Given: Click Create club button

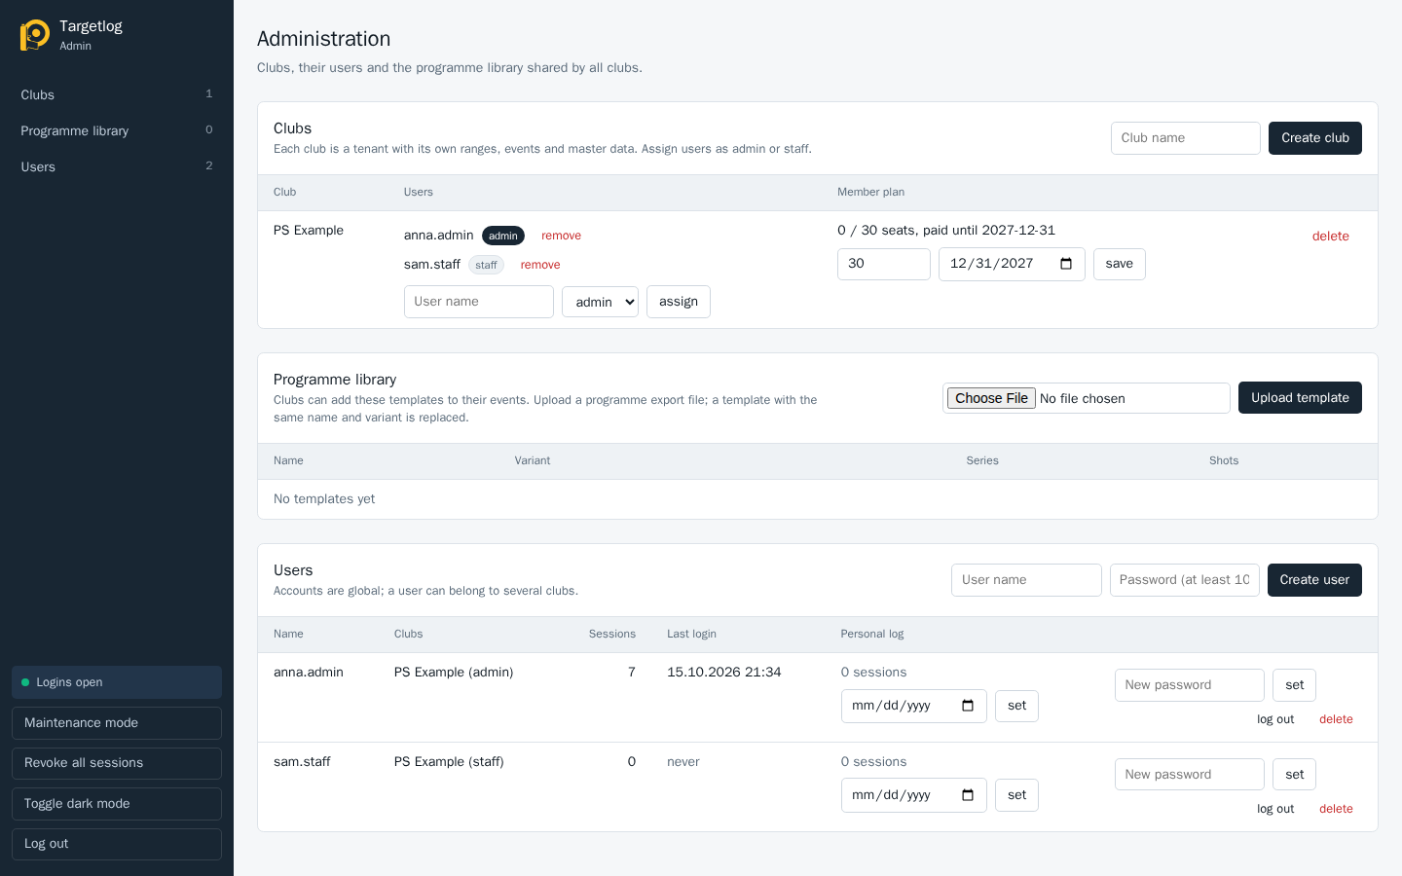Looking at the screenshot, I should (1315, 138).
